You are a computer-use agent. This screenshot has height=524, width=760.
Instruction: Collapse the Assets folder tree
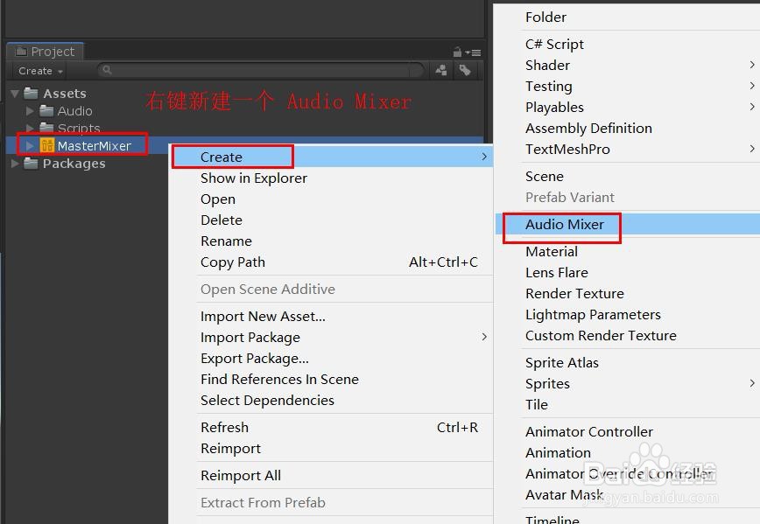pyautogui.click(x=15, y=93)
